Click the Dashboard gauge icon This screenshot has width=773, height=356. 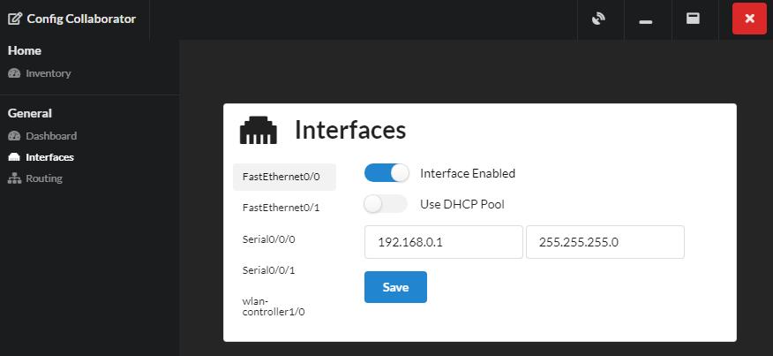tap(14, 136)
